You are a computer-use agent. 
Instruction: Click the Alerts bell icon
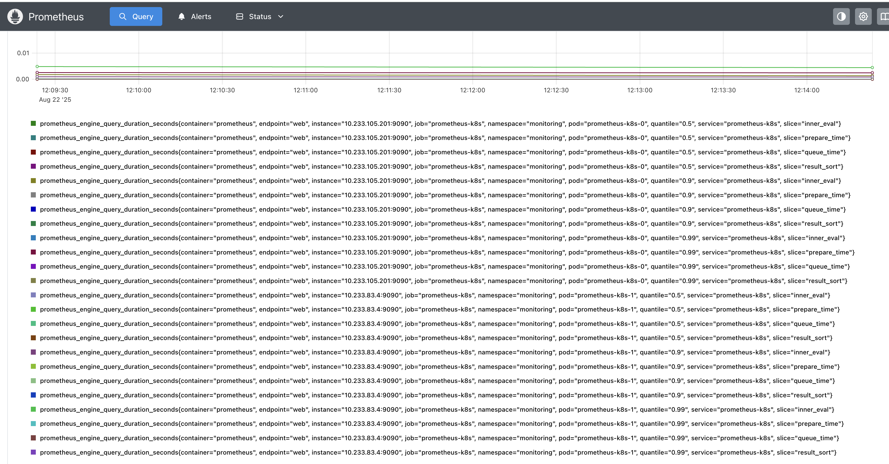point(182,16)
